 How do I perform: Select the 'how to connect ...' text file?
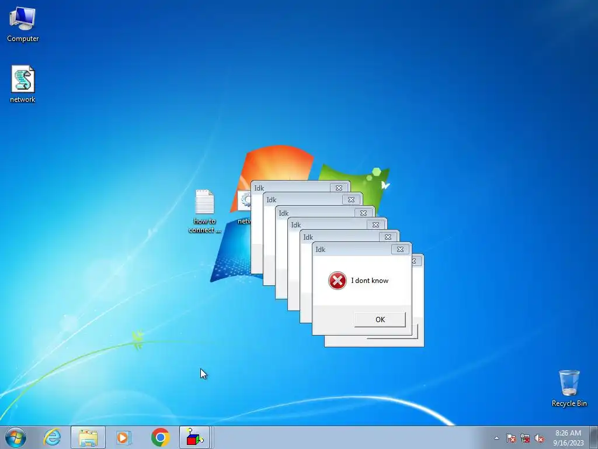[204, 211]
